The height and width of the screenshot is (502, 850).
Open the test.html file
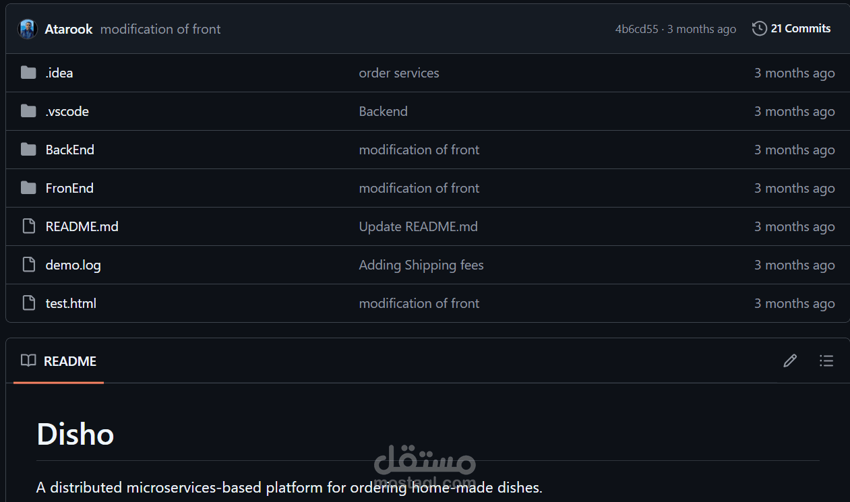[x=71, y=303]
